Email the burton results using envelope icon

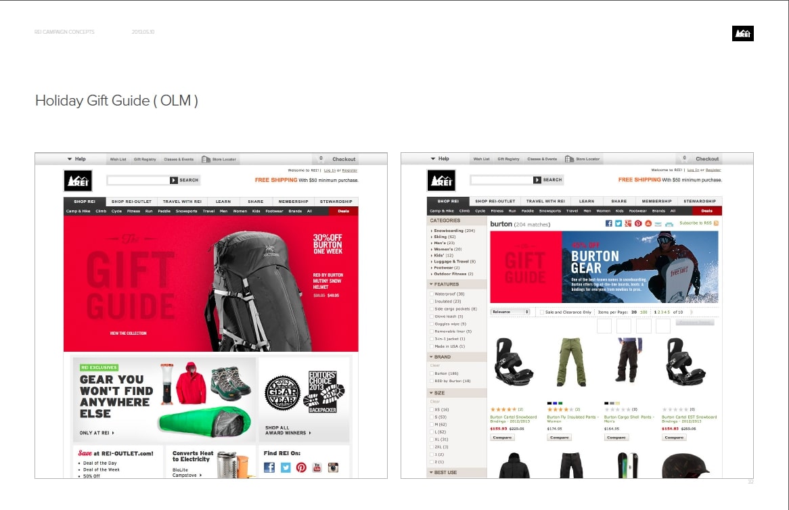(x=658, y=224)
